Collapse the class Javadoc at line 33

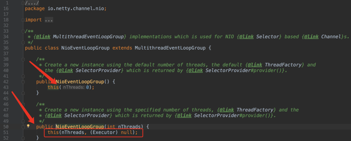coord(22,31)
